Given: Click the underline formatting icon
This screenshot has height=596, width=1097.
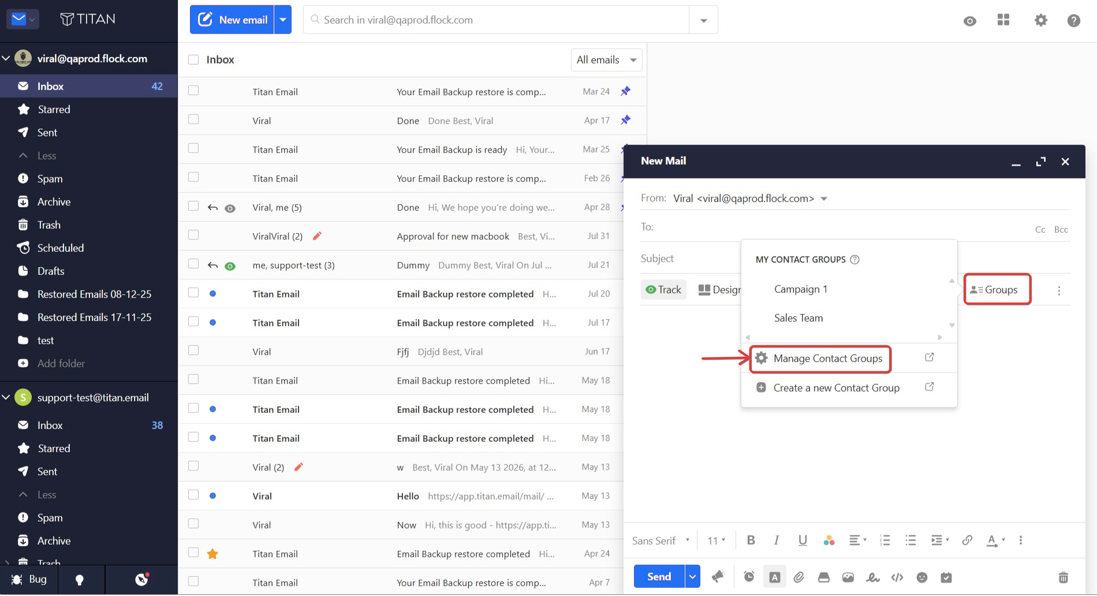Looking at the screenshot, I should (803, 540).
